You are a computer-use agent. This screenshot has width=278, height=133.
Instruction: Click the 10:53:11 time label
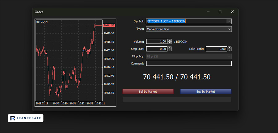point(100,103)
